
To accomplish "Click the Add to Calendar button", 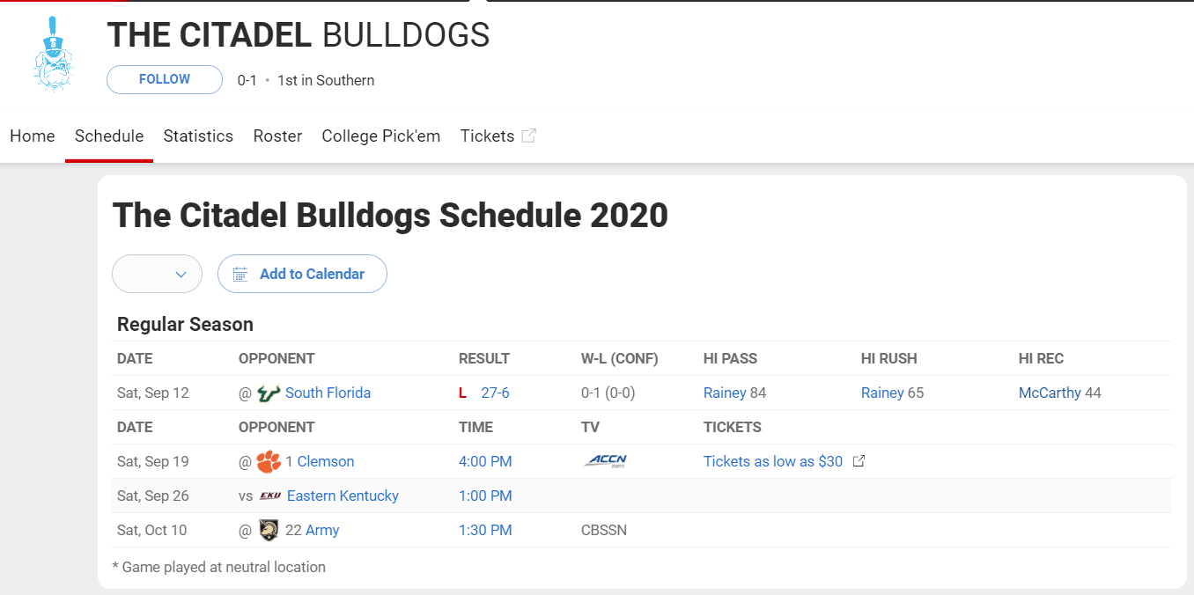I will click(x=302, y=274).
